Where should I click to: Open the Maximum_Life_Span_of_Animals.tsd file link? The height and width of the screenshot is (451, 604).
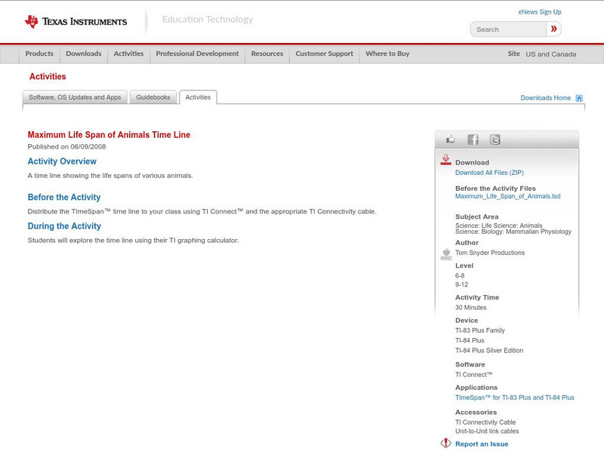pyautogui.click(x=507, y=196)
